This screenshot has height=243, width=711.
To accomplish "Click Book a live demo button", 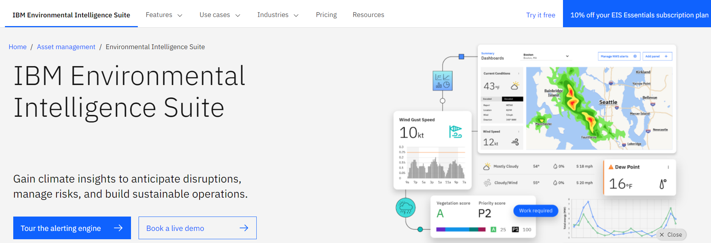I will tap(198, 228).
